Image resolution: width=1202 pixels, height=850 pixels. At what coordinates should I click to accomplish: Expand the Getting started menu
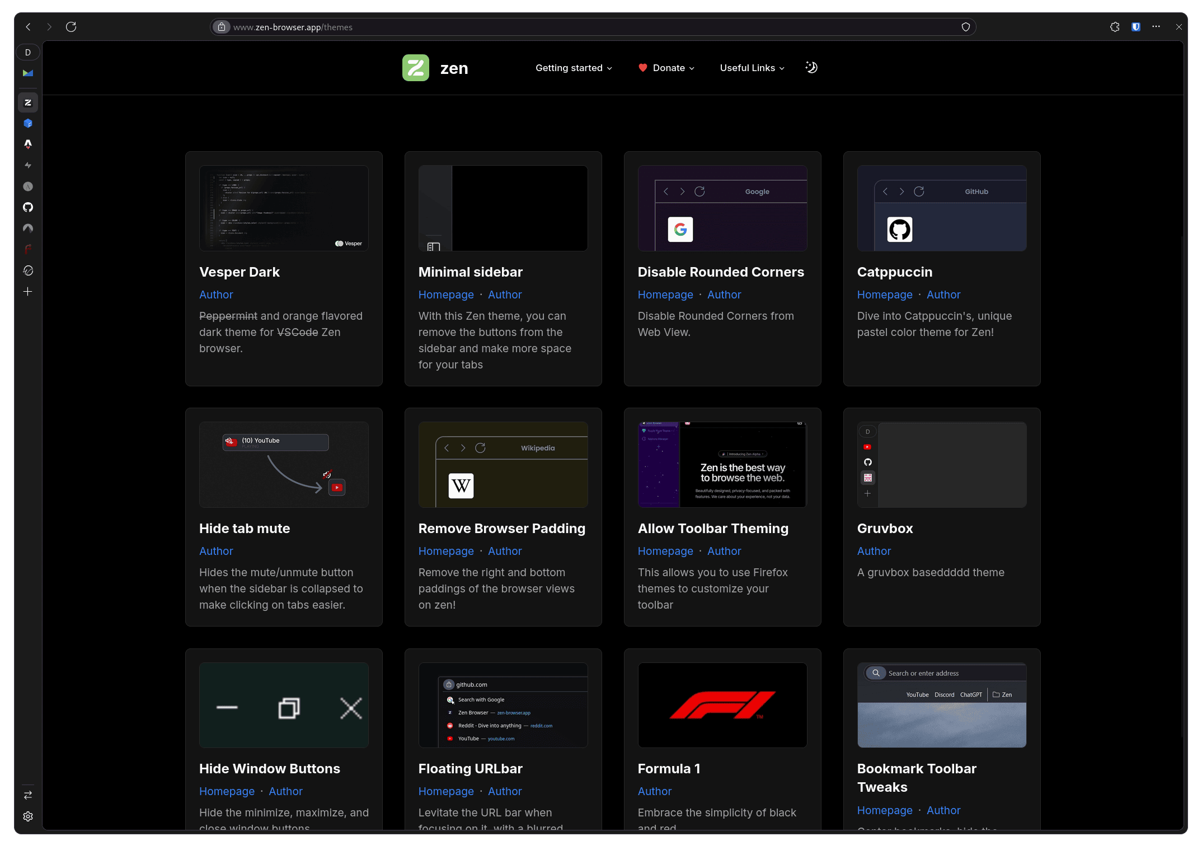point(574,68)
